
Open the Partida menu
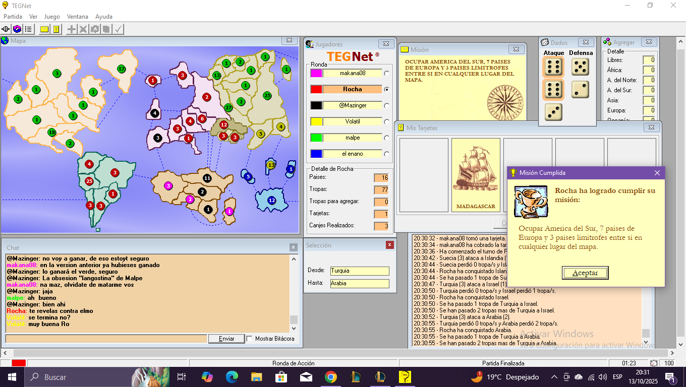pyautogui.click(x=13, y=17)
